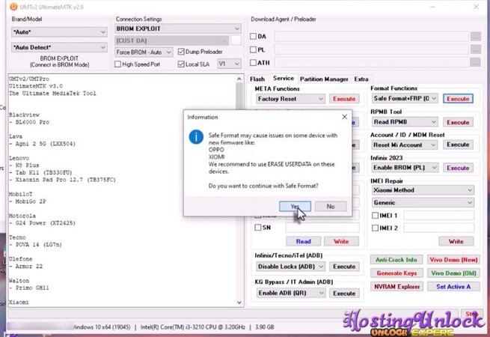This screenshot has height=337, width=490.
Task: Toggle the Local SLA checkbox
Action: pos(182,64)
